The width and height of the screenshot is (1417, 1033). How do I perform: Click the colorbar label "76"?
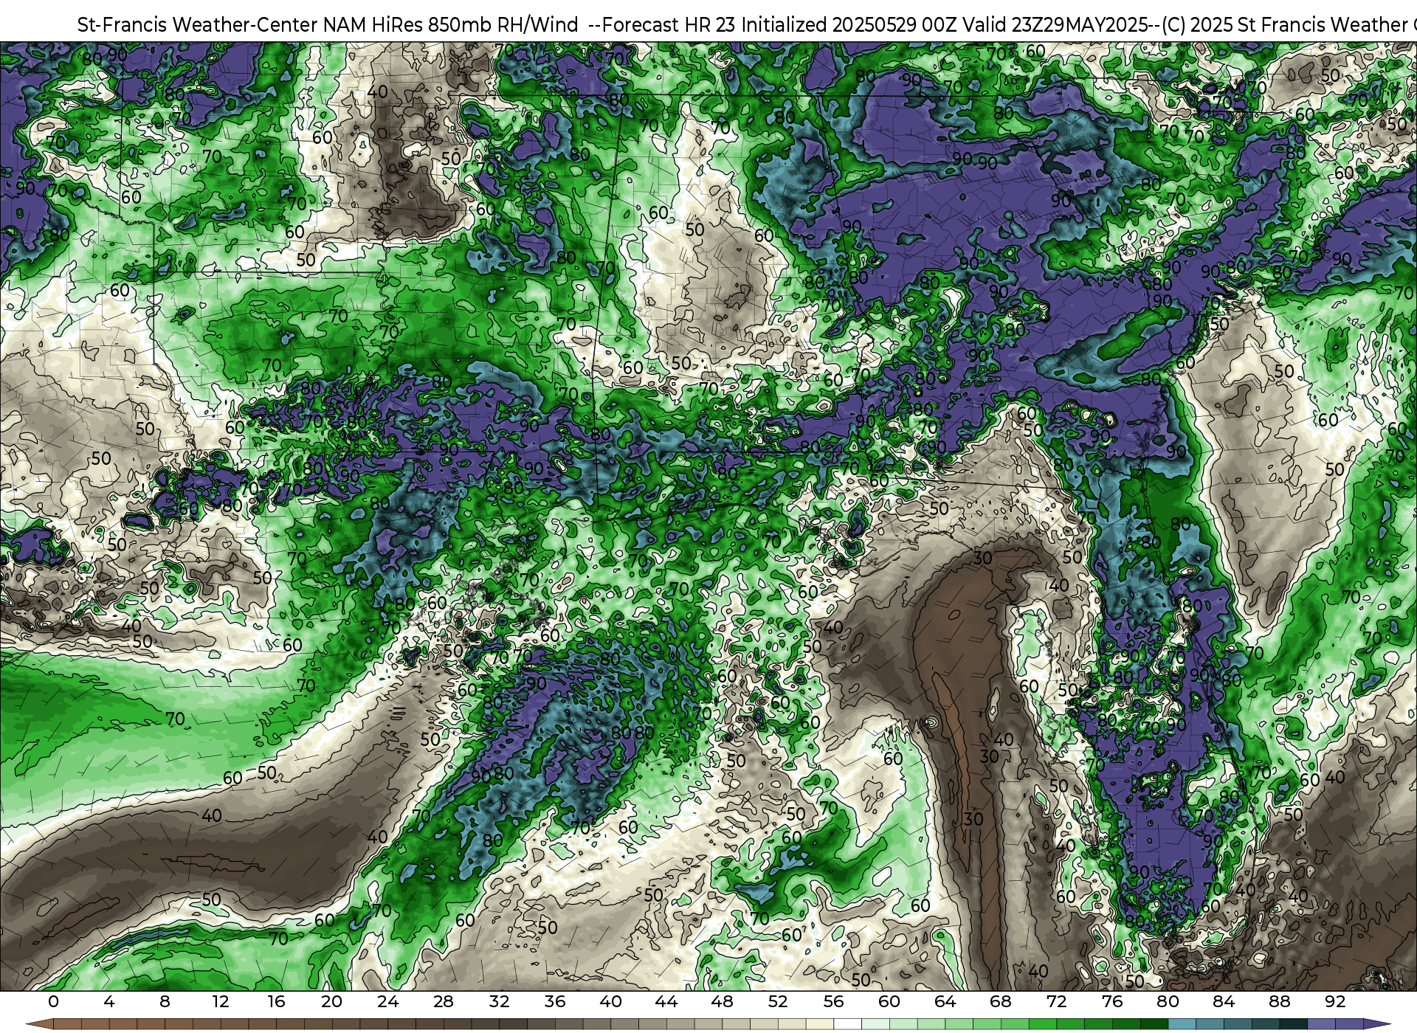[1112, 1001]
